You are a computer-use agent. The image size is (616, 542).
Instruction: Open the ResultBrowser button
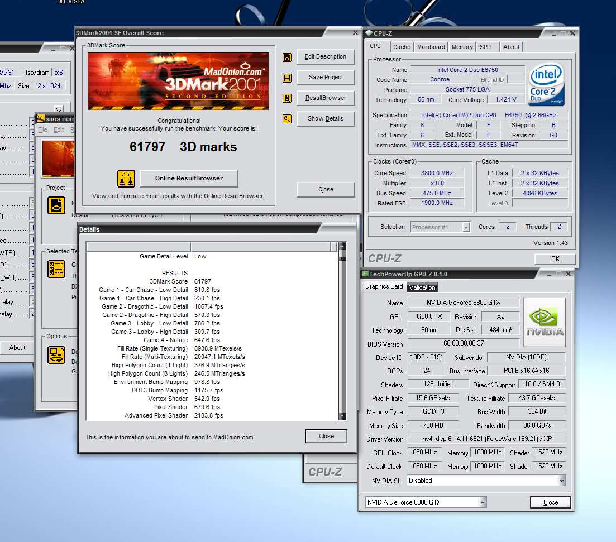tap(326, 98)
